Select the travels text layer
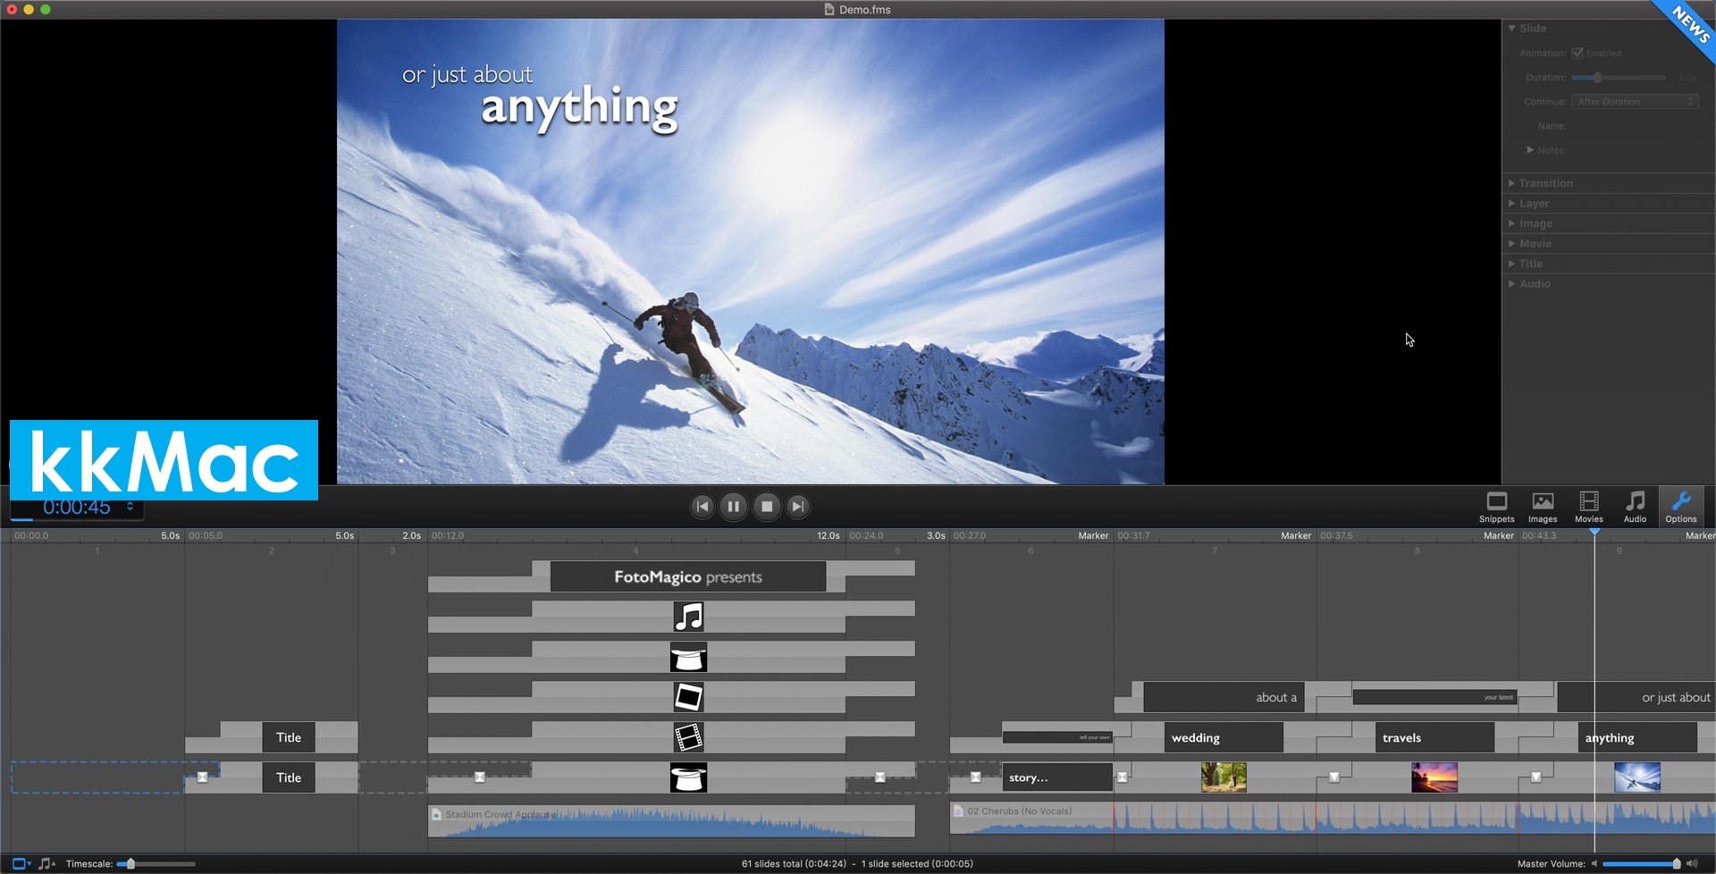 (x=1434, y=738)
